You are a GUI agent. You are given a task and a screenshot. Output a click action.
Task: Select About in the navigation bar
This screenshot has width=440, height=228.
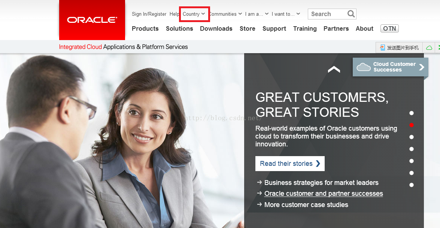click(364, 28)
